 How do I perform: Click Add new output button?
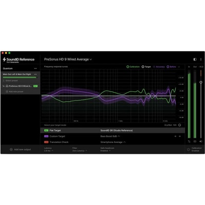[x=20, y=150]
